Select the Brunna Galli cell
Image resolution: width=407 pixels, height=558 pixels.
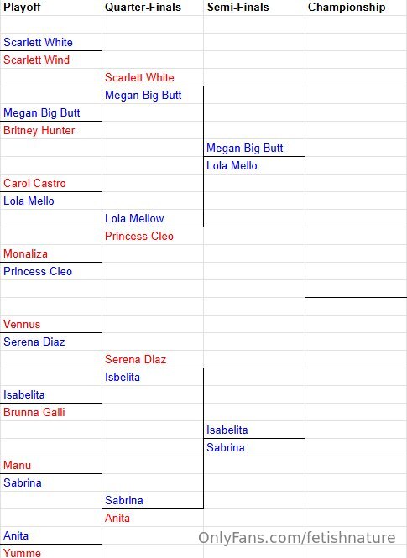(x=51, y=412)
